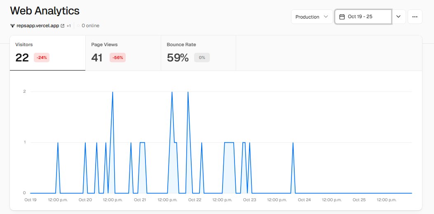Click the Web Analytics page title
434x214 pixels.
point(45,11)
